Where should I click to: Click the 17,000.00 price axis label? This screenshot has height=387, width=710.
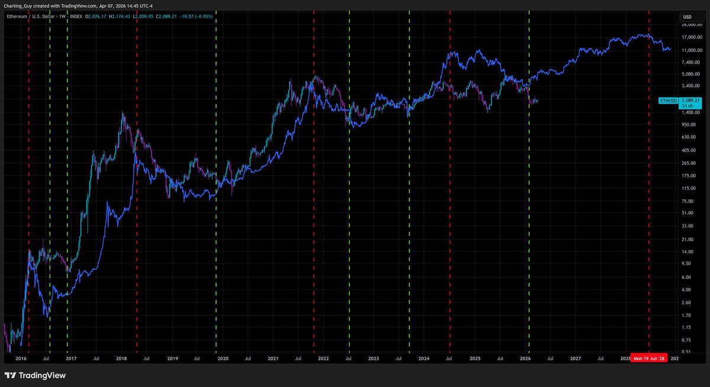692,37
